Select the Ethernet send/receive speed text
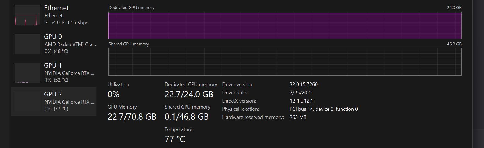 [x=66, y=22]
